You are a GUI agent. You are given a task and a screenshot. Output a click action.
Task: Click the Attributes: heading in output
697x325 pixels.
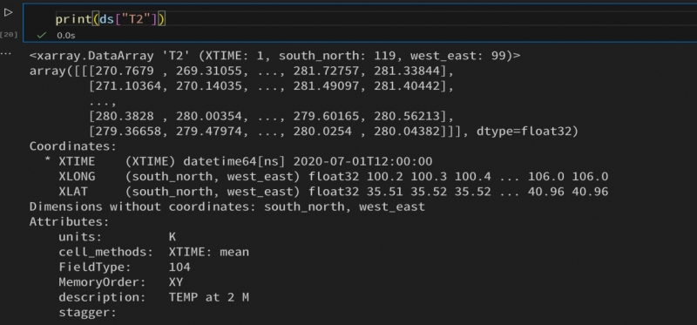70,221
